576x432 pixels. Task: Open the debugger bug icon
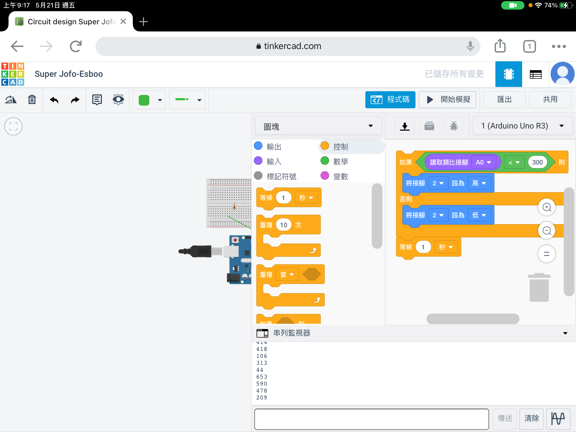[x=454, y=126]
